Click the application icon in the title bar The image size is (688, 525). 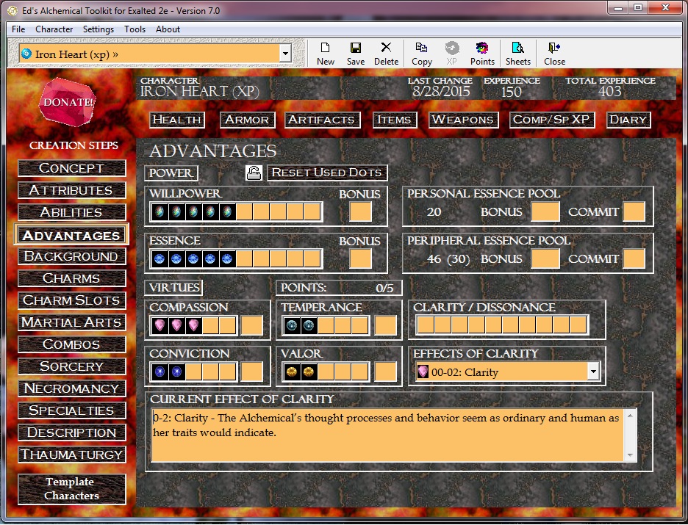click(x=12, y=10)
